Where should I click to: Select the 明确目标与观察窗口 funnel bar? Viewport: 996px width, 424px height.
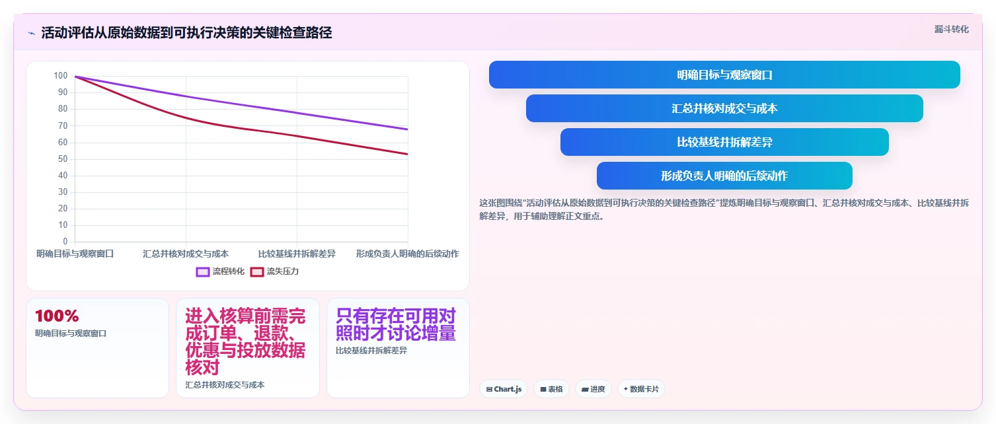click(x=724, y=75)
